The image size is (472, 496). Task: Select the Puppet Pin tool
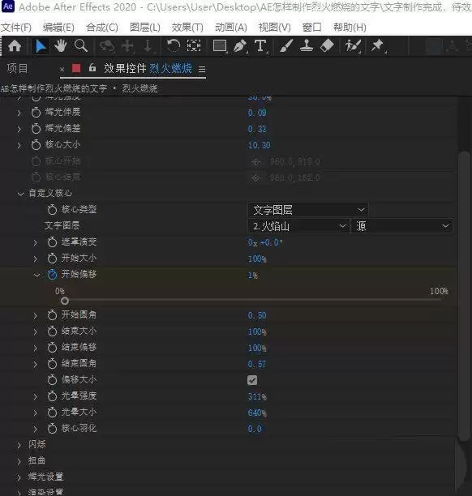377,46
